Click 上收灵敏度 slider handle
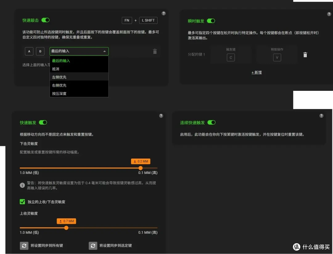 (66, 228)
